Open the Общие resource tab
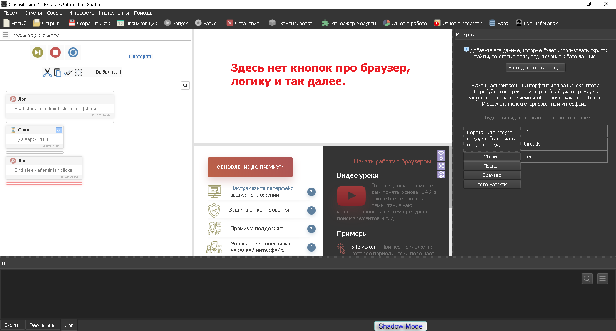616x331 pixels. coord(492,157)
